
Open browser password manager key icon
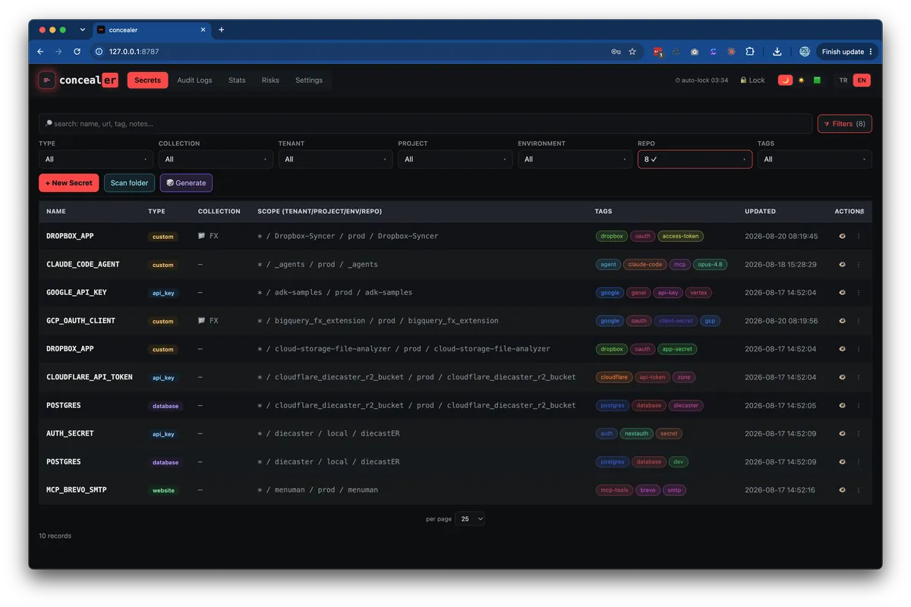pyautogui.click(x=616, y=52)
